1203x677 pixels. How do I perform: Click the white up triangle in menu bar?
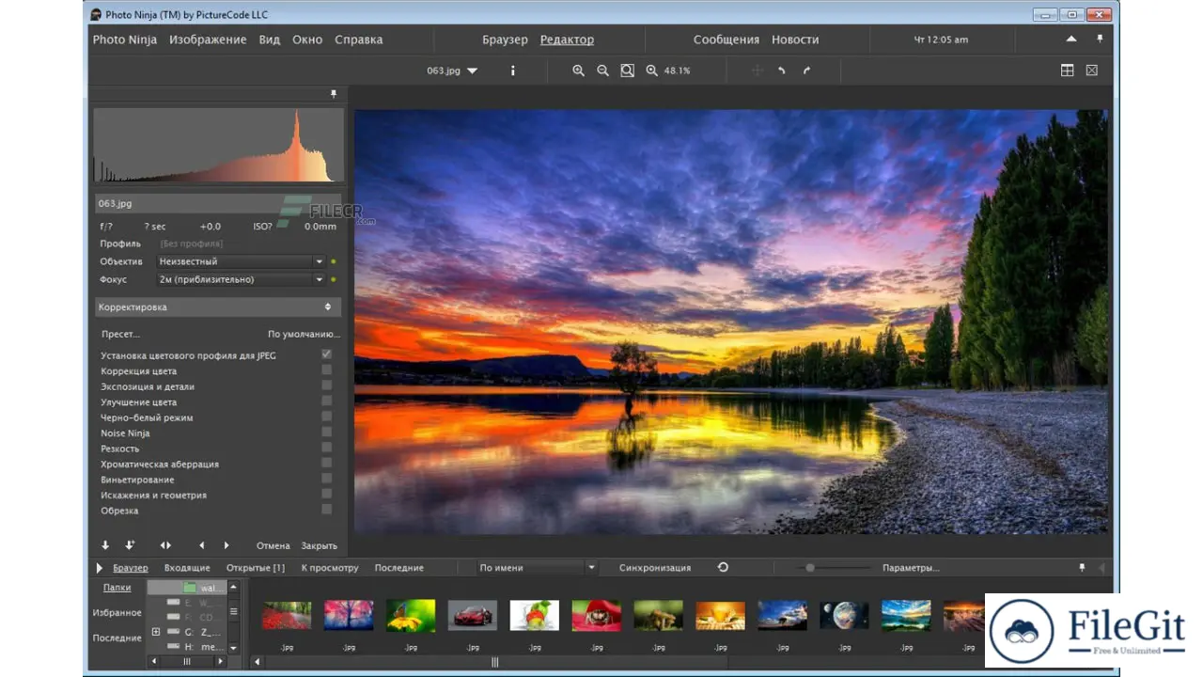click(1071, 39)
